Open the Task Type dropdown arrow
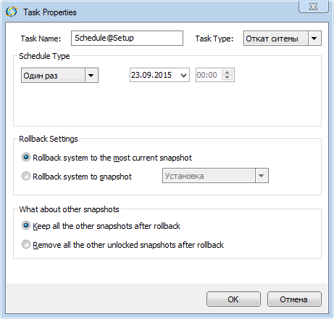 pos(314,39)
